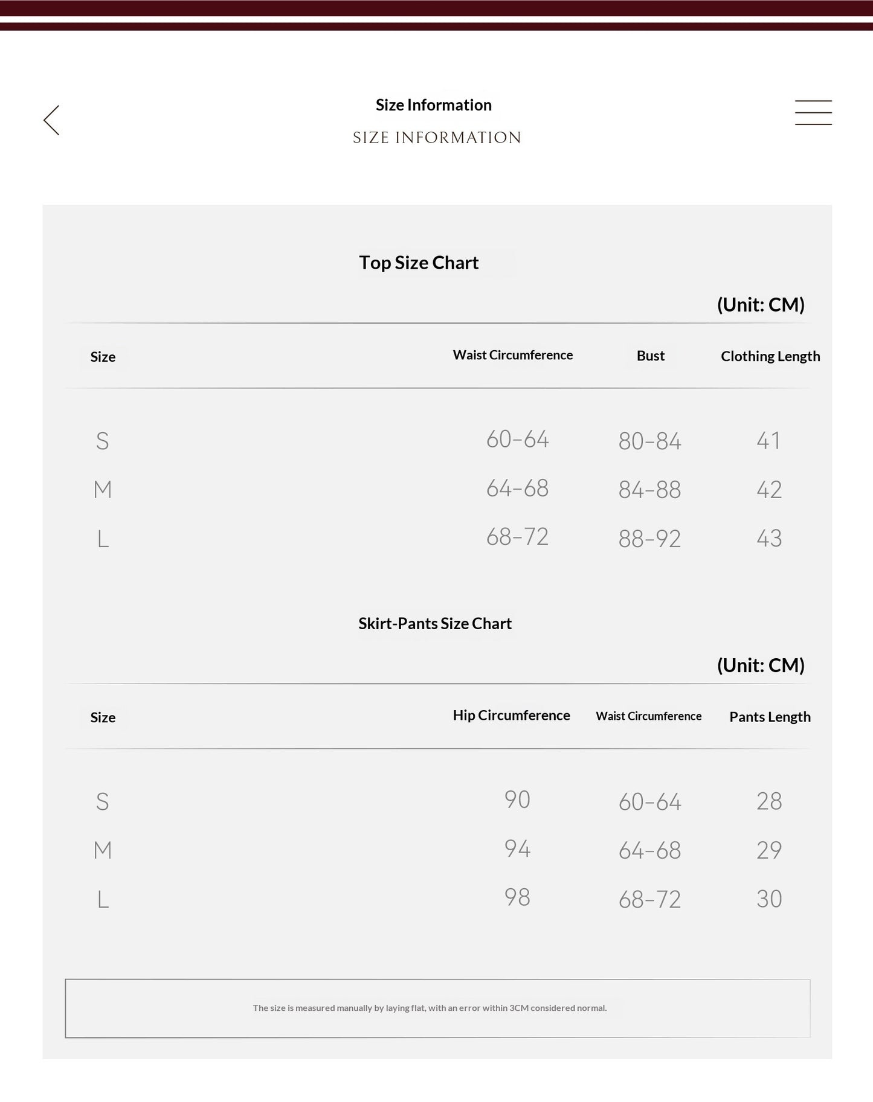This screenshot has height=1102, width=873.
Task: Click the 60-64 waist value in top chart
Action: point(518,440)
